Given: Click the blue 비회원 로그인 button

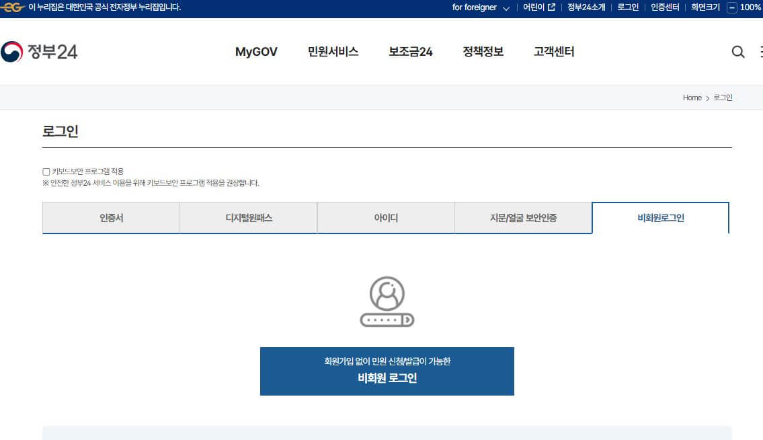Looking at the screenshot, I should 387,371.
